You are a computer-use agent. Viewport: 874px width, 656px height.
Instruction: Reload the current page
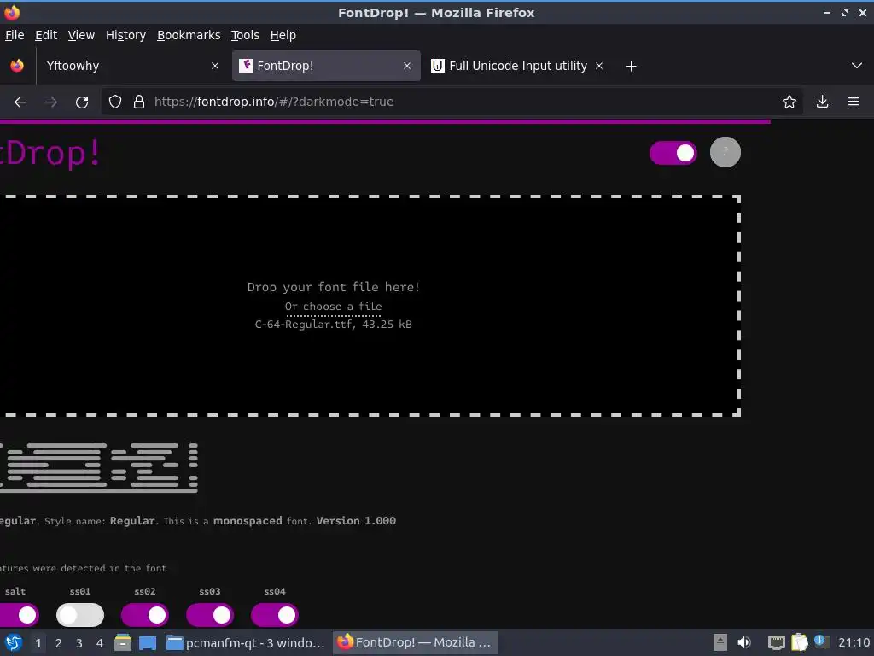tap(82, 102)
